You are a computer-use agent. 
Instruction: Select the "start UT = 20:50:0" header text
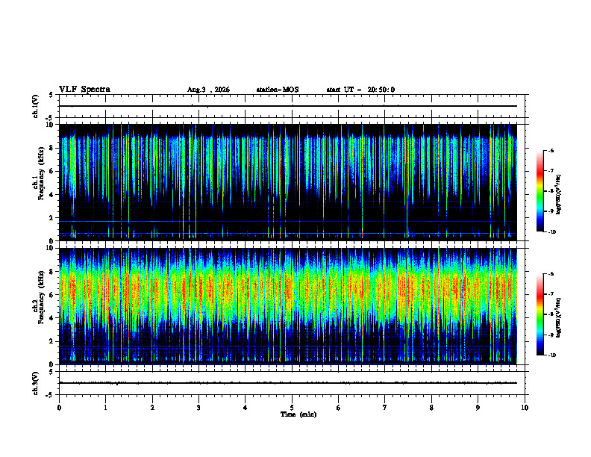click(x=360, y=90)
